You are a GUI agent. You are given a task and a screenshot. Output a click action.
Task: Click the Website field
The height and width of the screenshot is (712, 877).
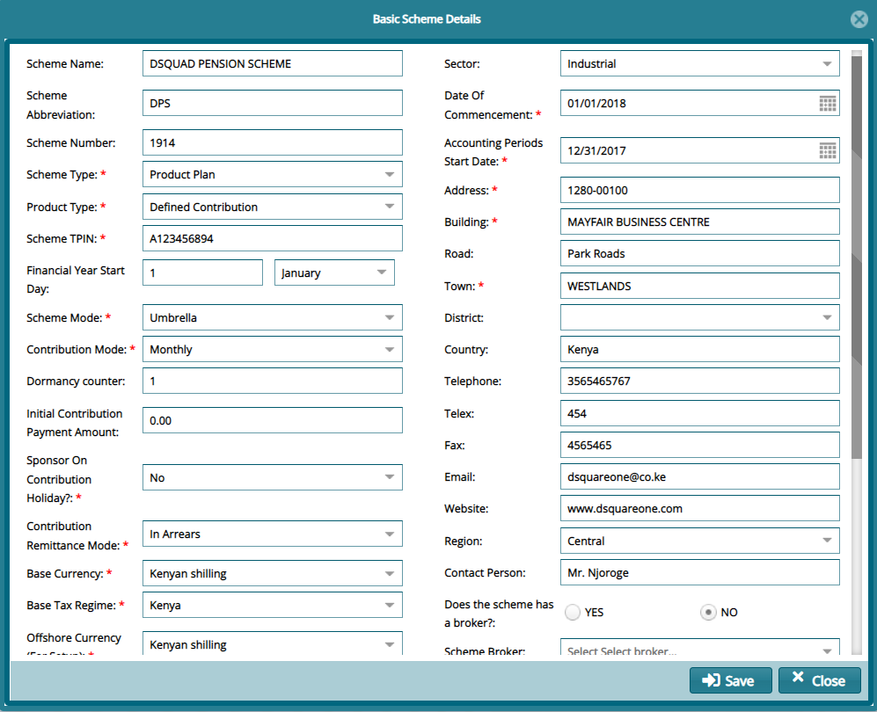(699, 508)
